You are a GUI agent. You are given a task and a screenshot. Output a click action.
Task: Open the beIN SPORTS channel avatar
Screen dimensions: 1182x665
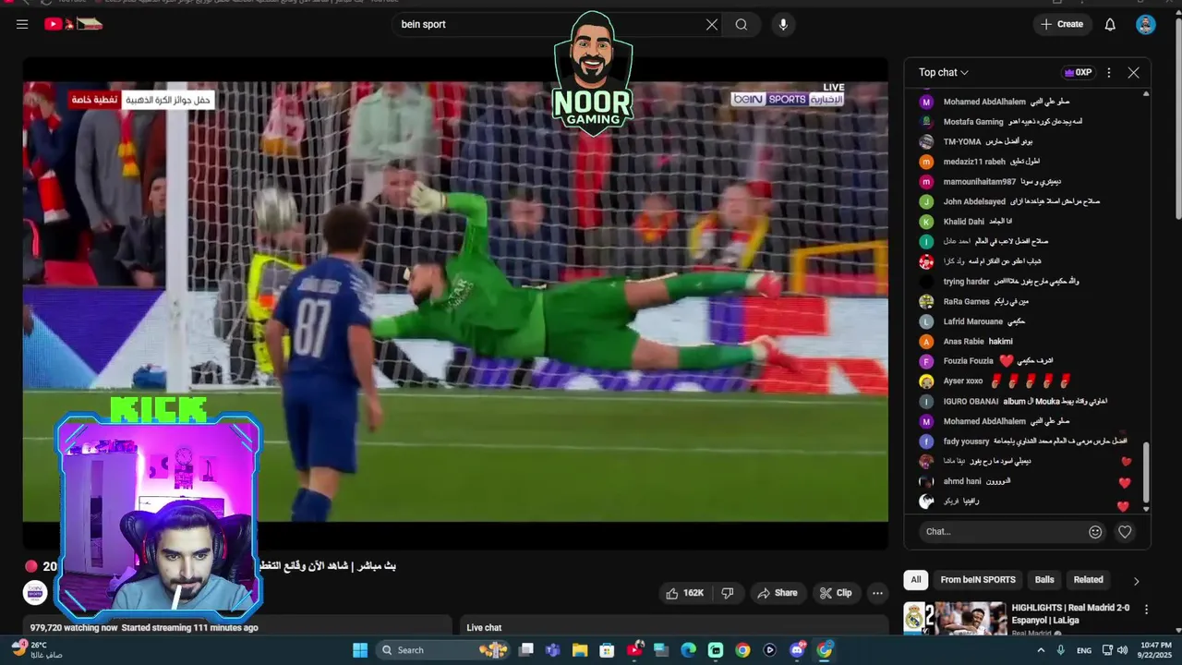pos(35,593)
